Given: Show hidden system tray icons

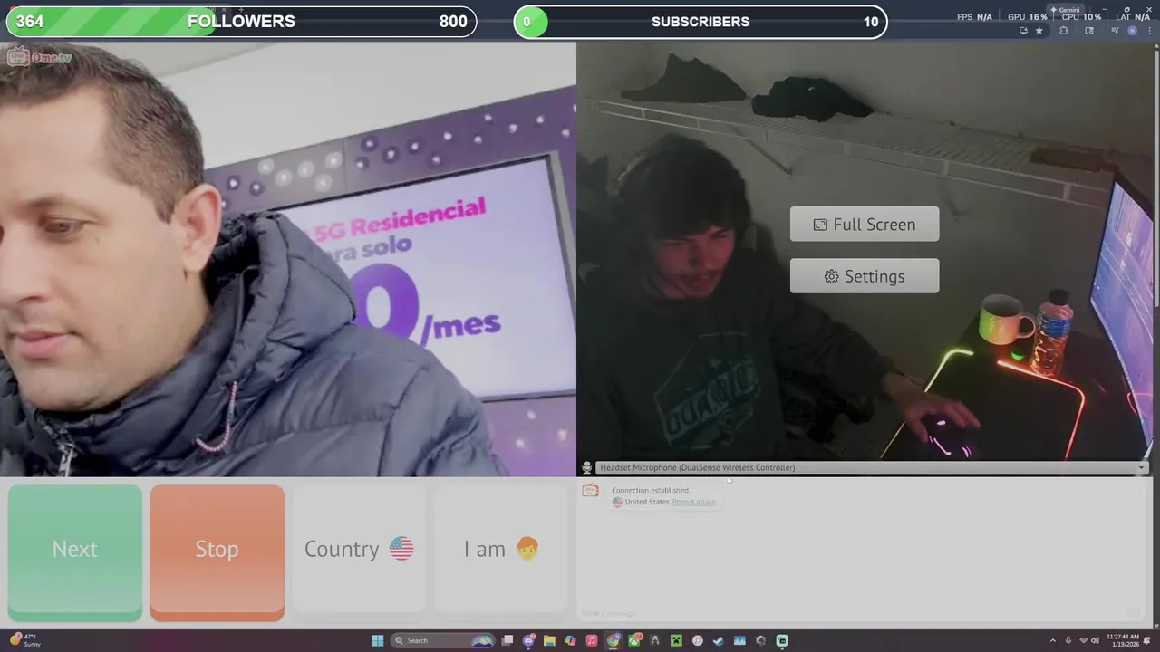Looking at the screenshot, I should (1052, 640).
